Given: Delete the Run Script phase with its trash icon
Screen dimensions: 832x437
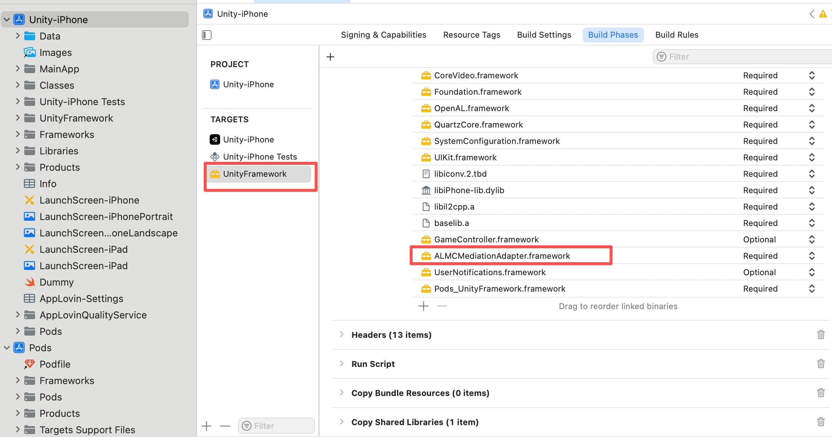Looking at the screenshot, I should (x=821, y=364).
